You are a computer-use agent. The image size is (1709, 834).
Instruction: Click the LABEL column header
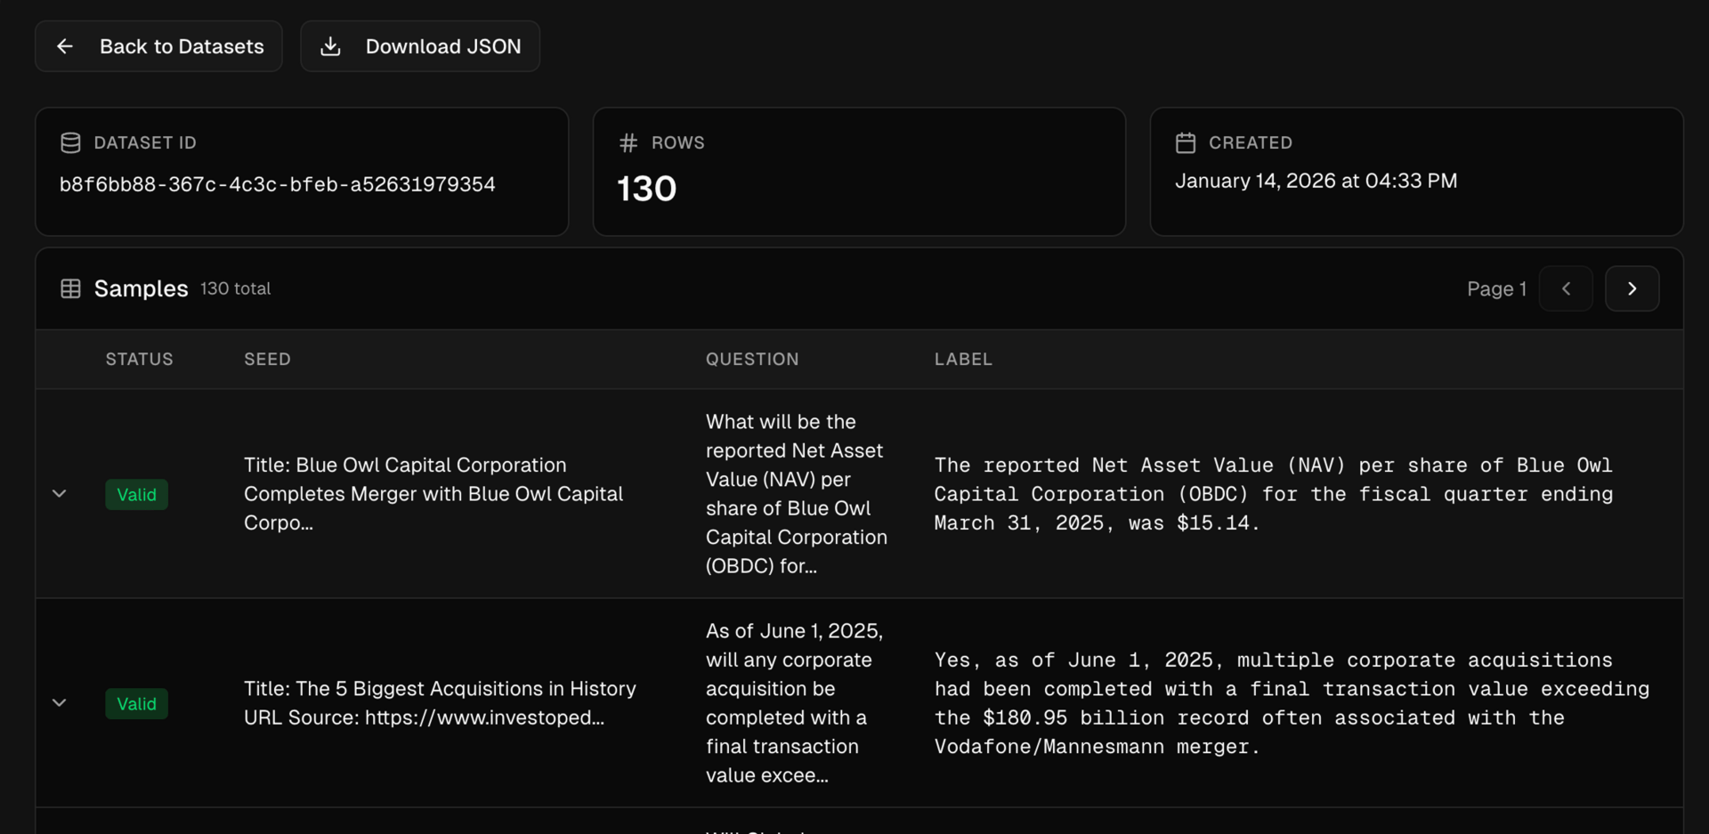(x=963, y=360)
